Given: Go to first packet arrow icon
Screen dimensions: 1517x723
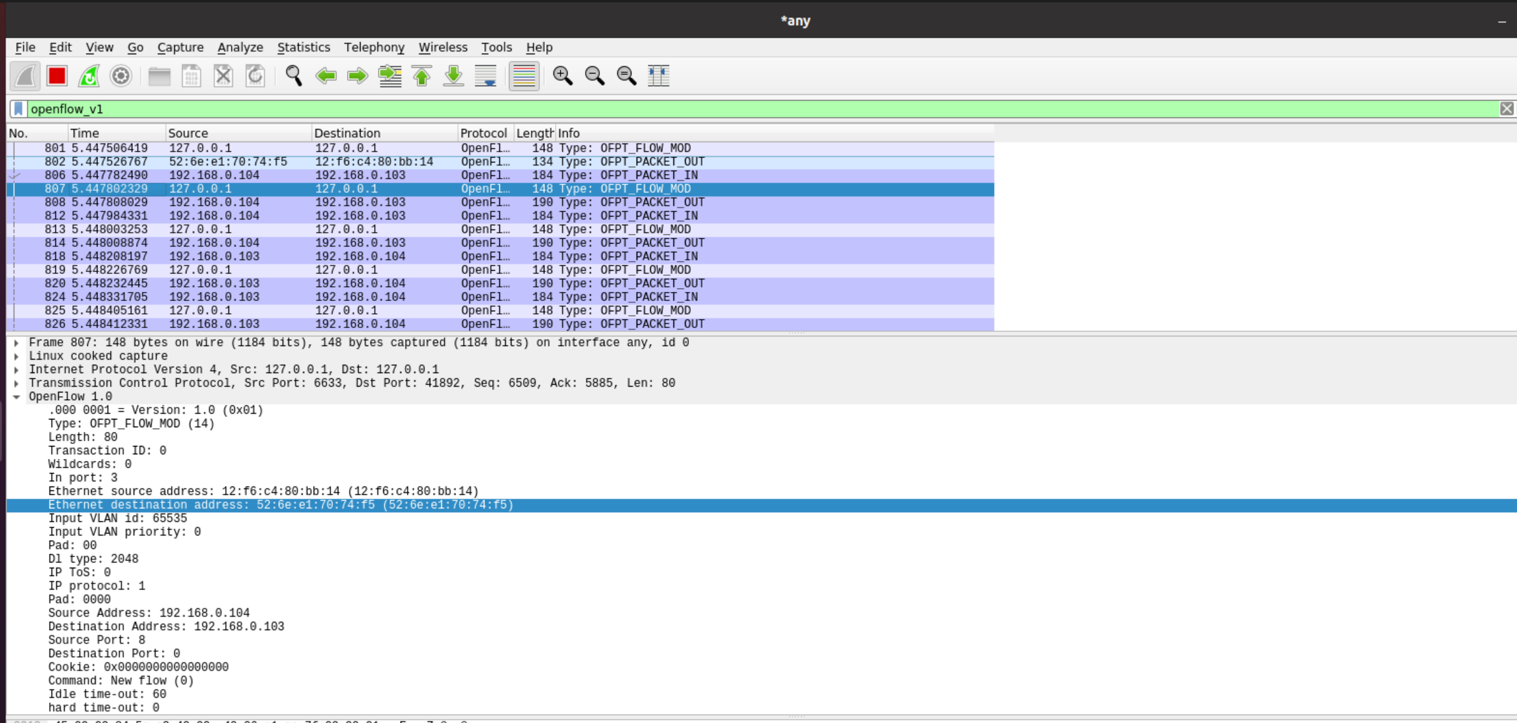Looking at the screenshot, I should point(422,76).
